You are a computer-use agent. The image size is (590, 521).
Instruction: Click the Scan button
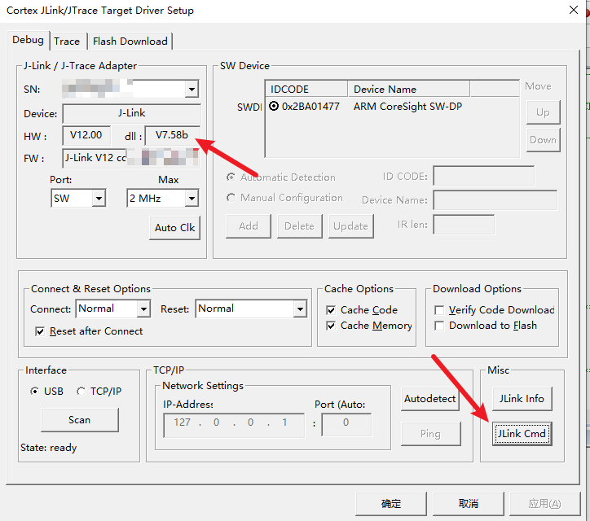pos(79,420)
